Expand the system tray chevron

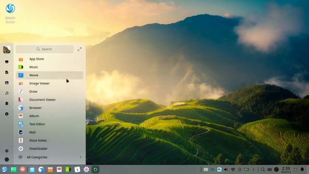253,170
